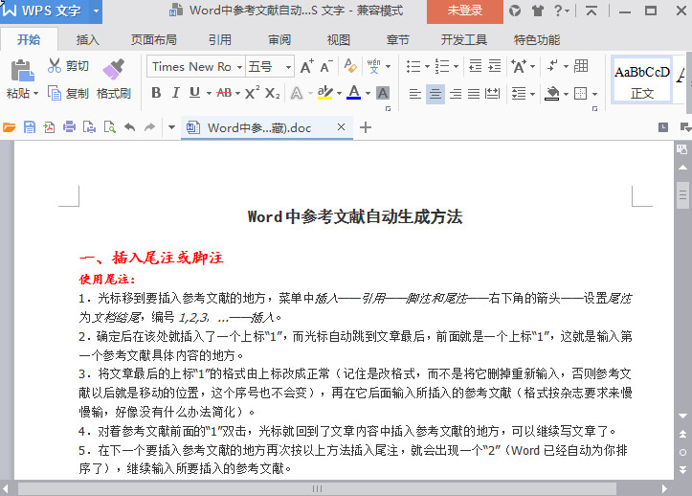Image resolution: width=692 pixels, height=496 pixels.
Task: Toggle italic formatting
Action: click(x=176, y=93)
